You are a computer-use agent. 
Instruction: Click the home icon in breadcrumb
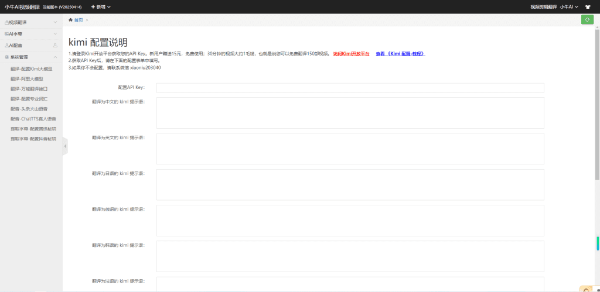(x=71, y=20)
